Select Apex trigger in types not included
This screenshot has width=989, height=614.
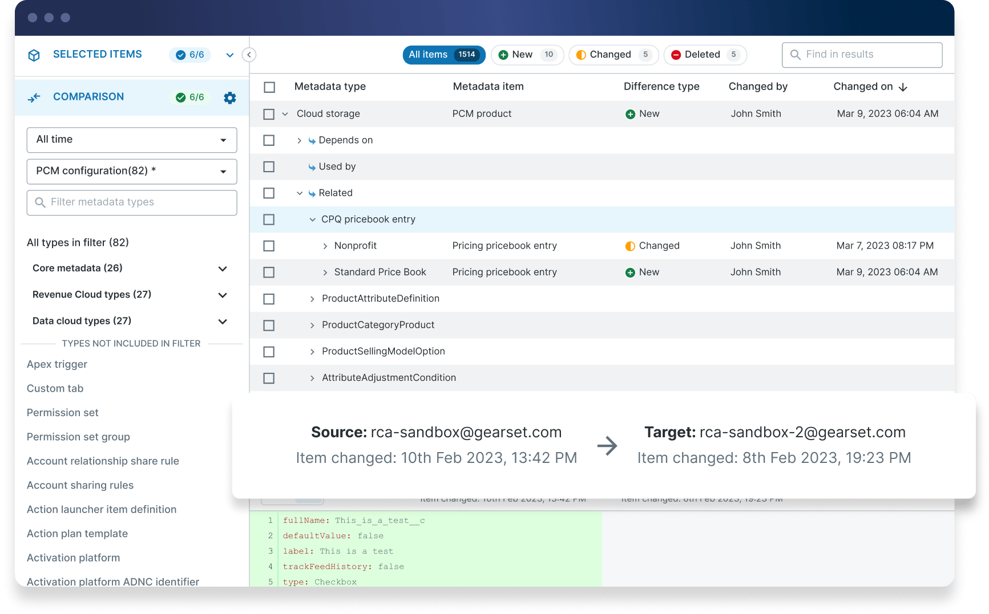56,364
